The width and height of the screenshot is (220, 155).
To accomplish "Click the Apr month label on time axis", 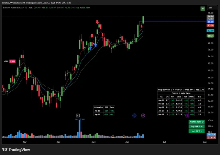I will click(x=58, y=142).
